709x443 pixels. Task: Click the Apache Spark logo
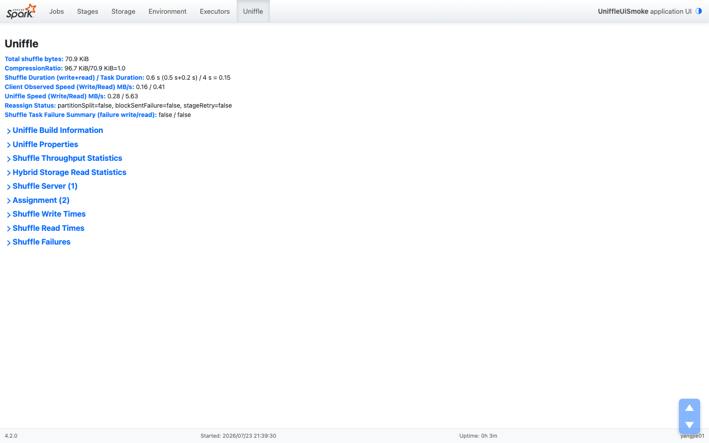[21, 11]
